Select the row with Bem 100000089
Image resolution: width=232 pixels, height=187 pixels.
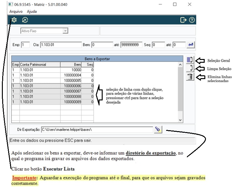point(52,102)
